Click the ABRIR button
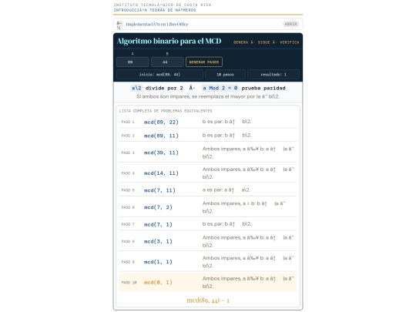 click(290, 24)
